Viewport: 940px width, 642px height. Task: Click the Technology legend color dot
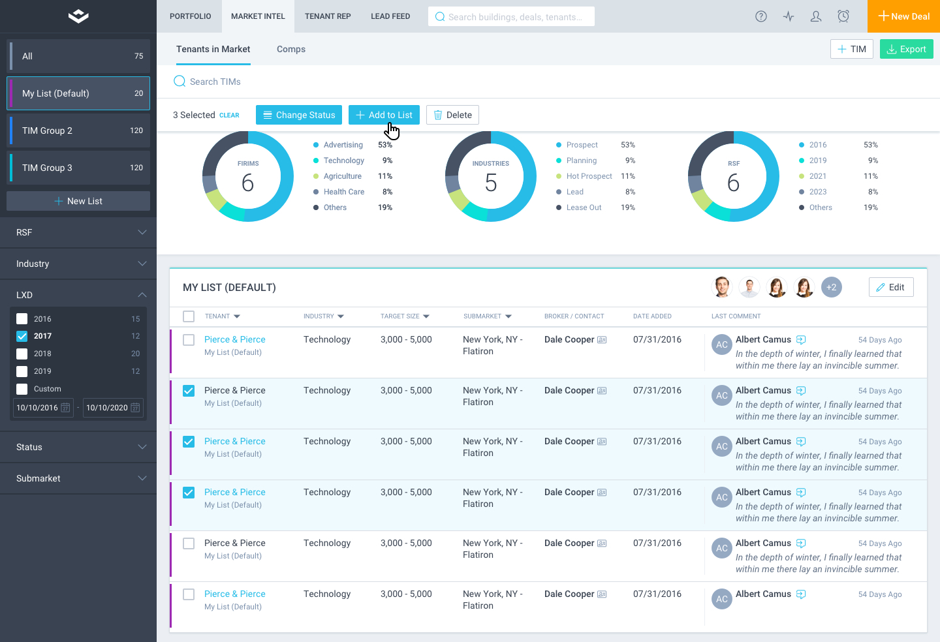[316, 160]
